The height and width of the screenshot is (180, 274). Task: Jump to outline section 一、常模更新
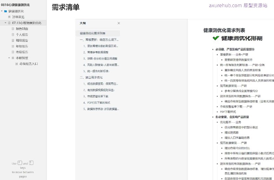(x=99, y=40)
